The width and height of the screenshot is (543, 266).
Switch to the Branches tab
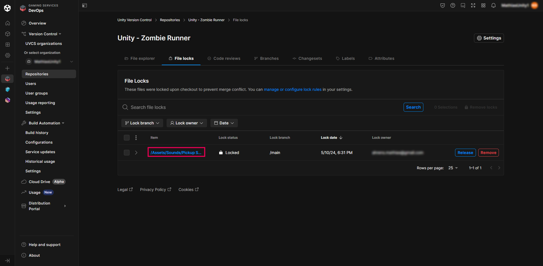point(266,58)
